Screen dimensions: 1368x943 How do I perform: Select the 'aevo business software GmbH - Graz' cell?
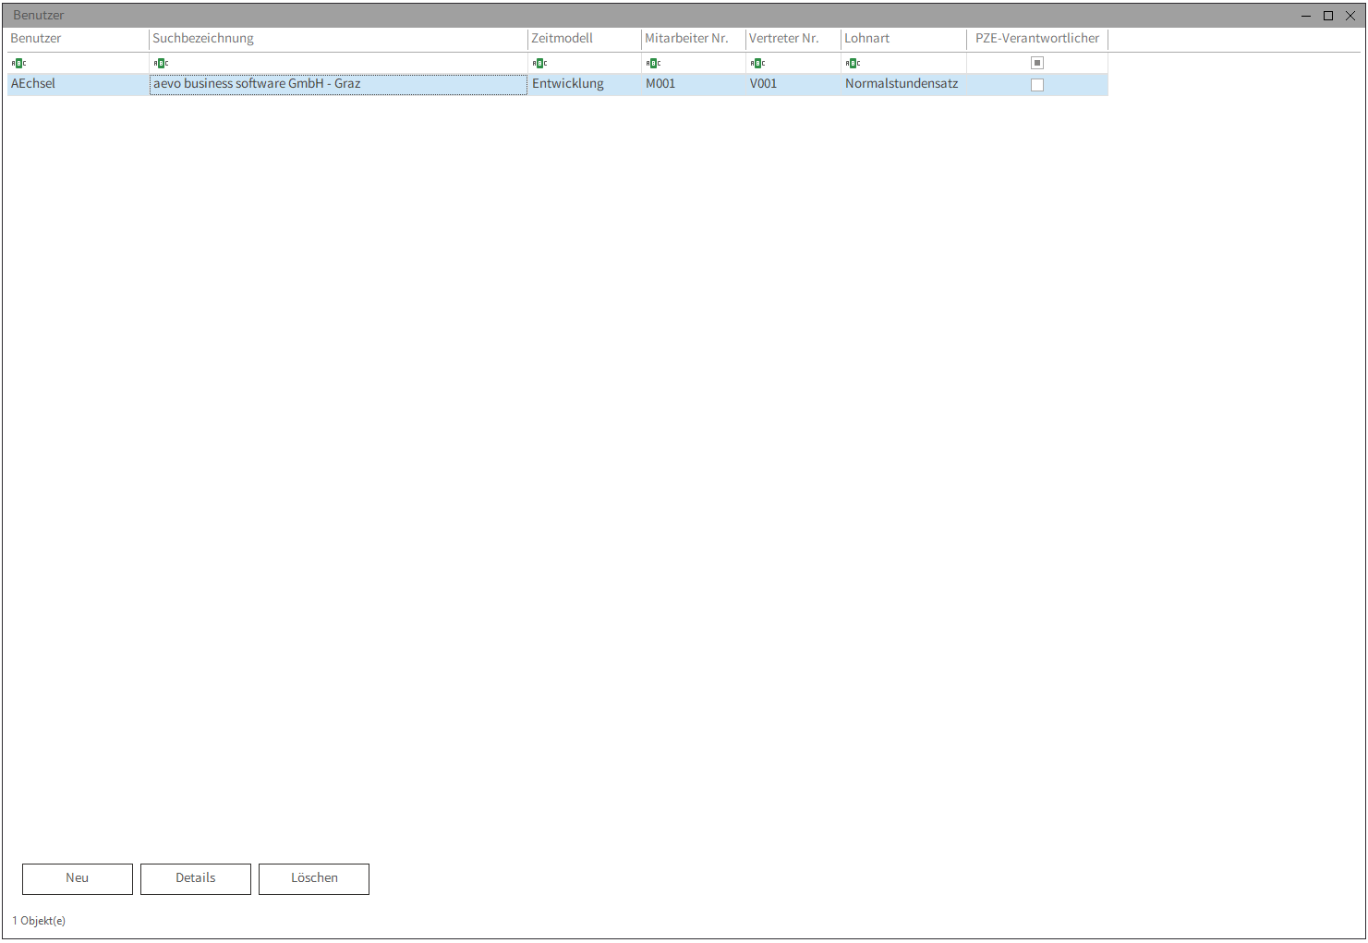coord(338,84)
